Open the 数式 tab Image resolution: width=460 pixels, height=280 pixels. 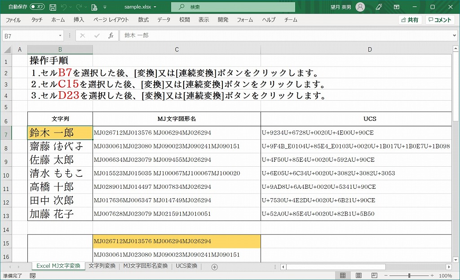pyautogui.click(x=143, y=20)
